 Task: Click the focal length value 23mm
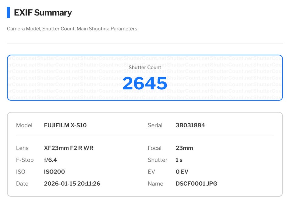[184, 148]
